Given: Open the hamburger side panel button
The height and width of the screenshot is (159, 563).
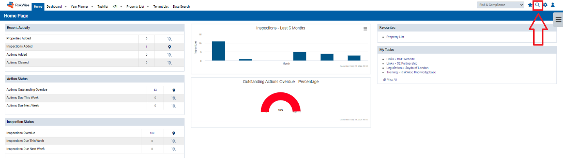Looking at the screenshot, I should click(x=558, y=19).
